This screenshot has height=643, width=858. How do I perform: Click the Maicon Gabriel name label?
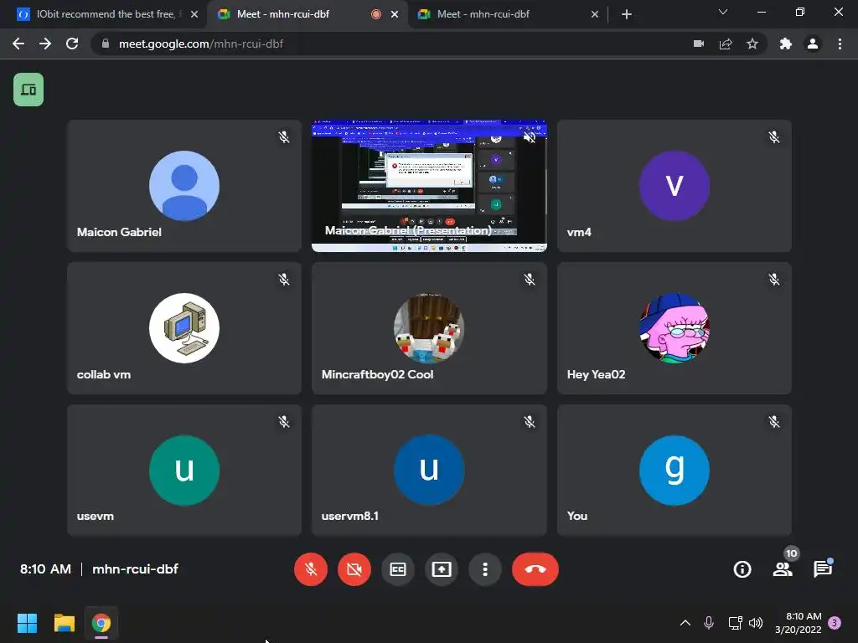pos(119,232)
